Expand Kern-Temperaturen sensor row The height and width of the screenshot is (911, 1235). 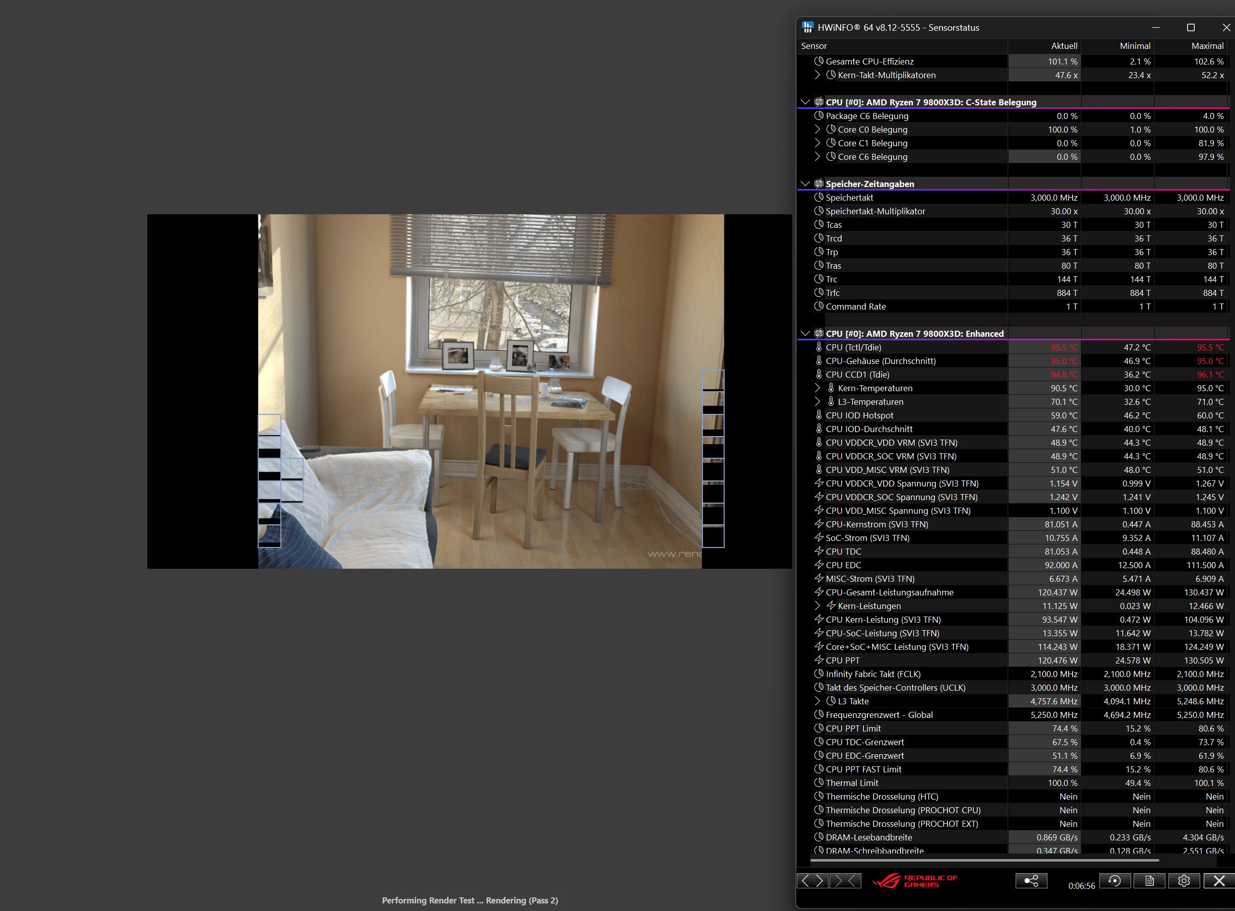click(x=817, y=388)
